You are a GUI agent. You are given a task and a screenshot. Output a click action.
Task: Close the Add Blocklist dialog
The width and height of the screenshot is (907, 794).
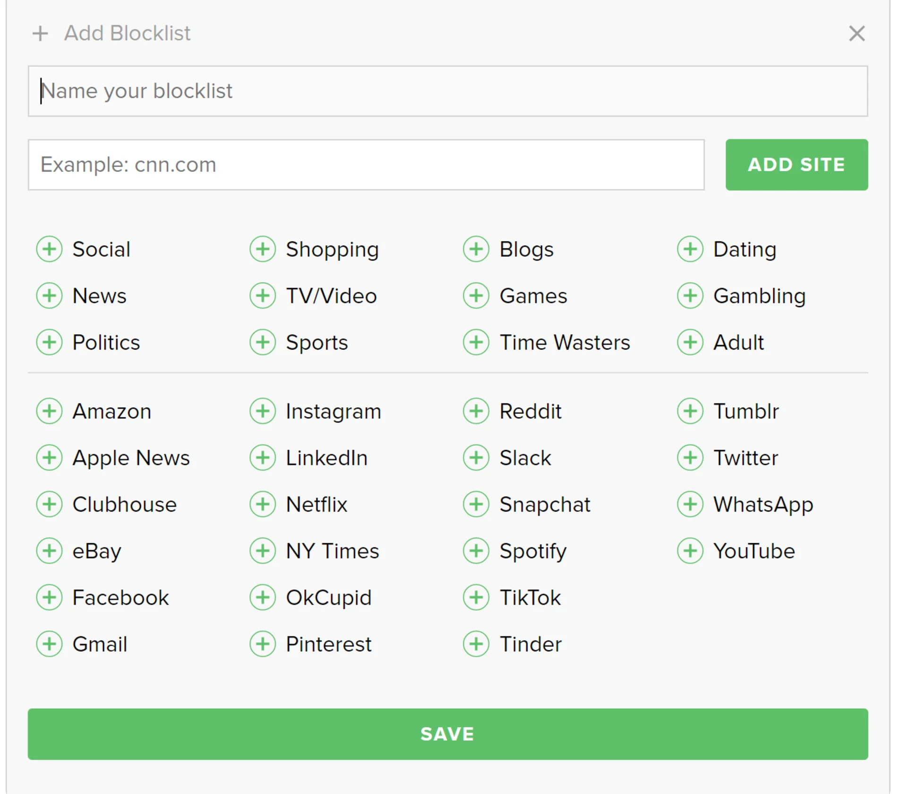[856, 34]
